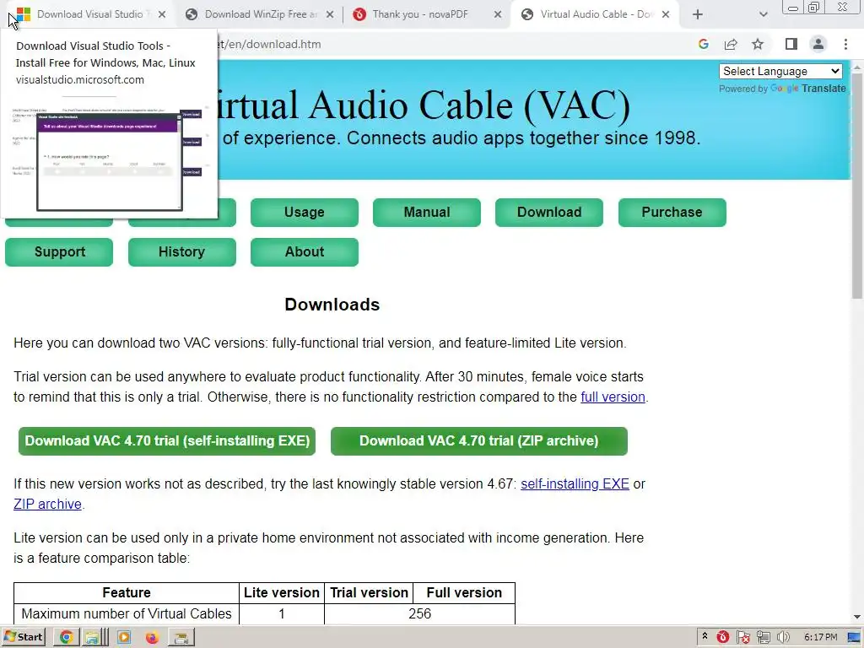Open the Manual page
Image resolution: width=864 pixels, height=648 pixels.
[x=426, y=212]
